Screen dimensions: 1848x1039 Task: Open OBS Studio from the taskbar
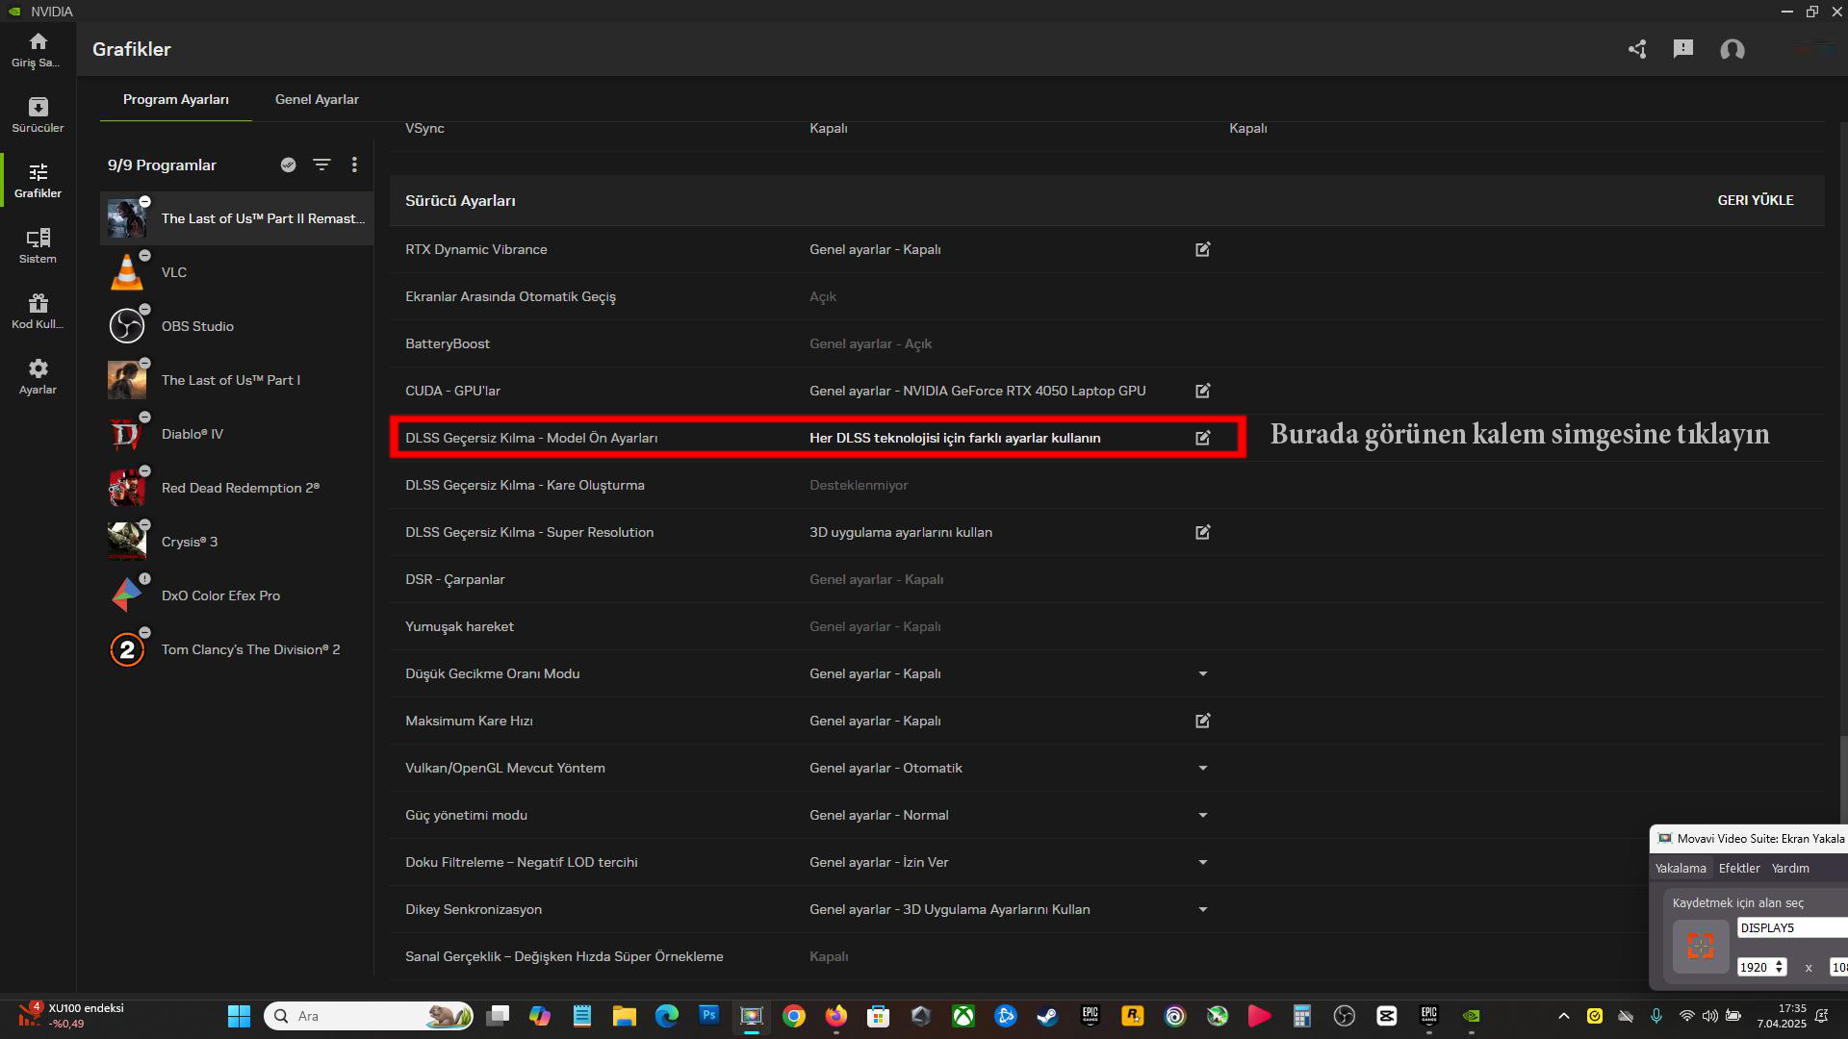(1345, 1016)
